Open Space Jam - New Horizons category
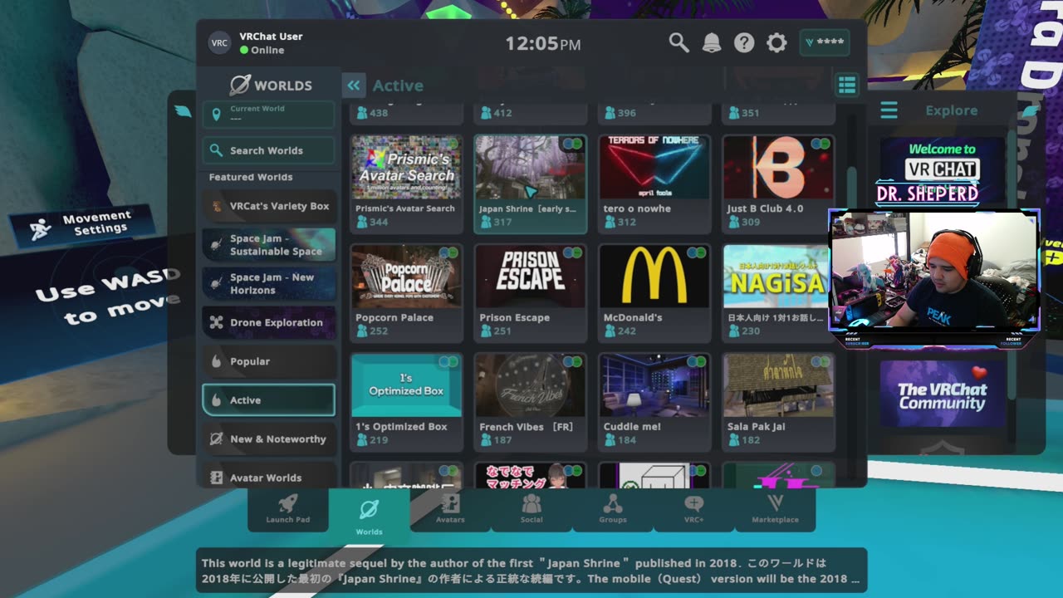1063x598 pixels. [x=268, y=284]
